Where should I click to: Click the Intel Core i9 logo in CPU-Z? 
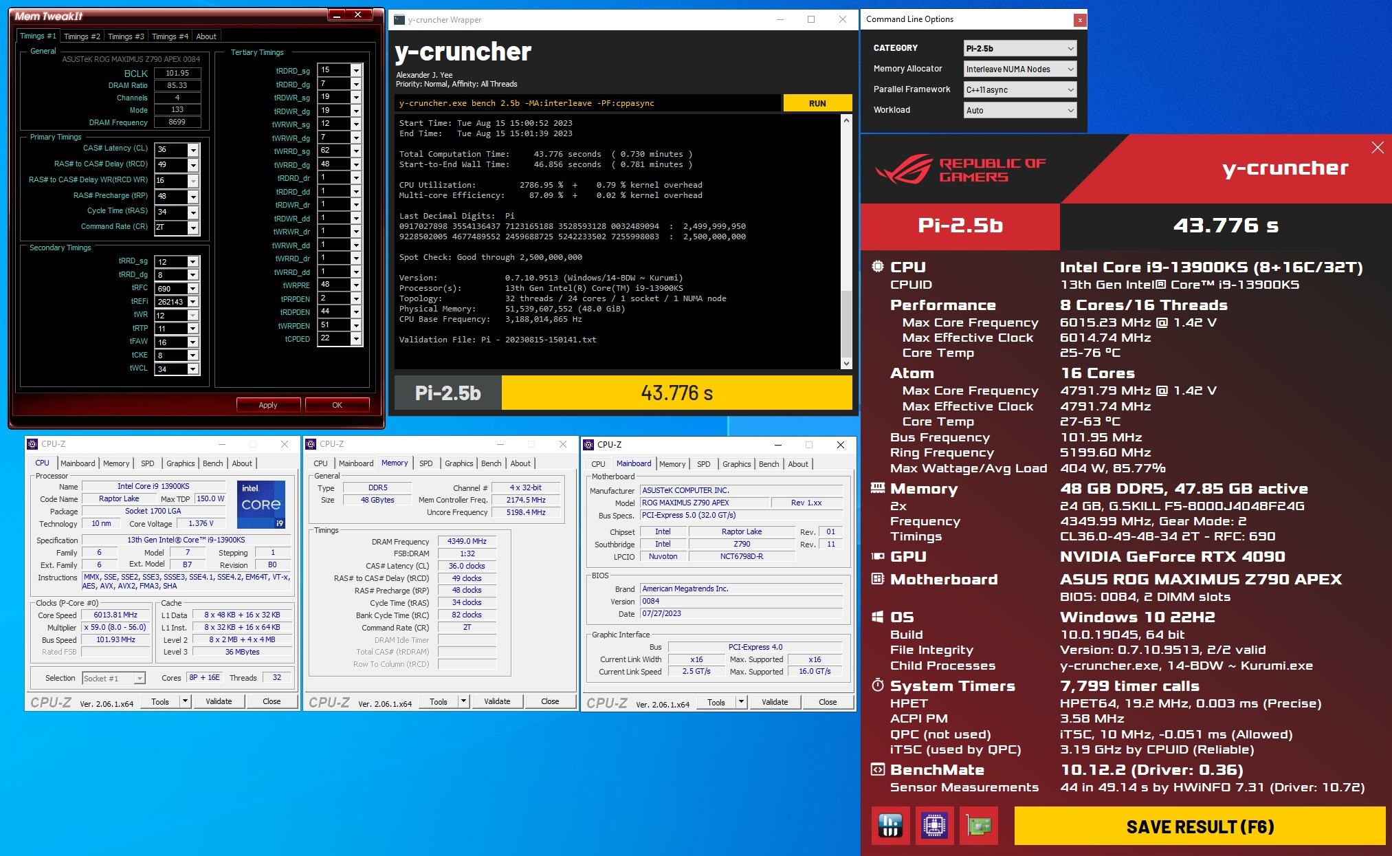tap(261, 504)
